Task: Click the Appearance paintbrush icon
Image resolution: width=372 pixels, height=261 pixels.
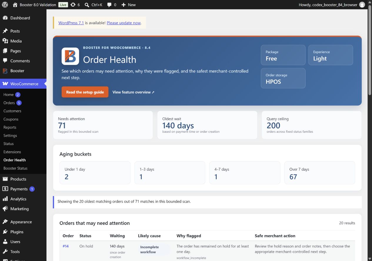Action: pos(5,222)
